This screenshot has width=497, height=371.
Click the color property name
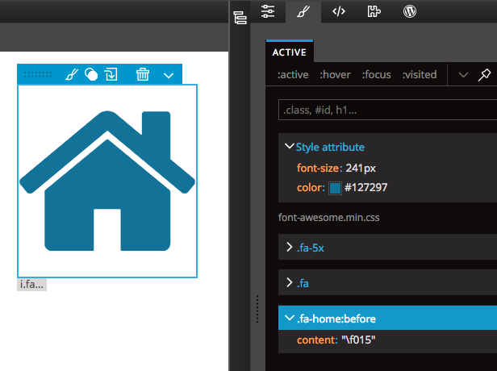(311, 188)
